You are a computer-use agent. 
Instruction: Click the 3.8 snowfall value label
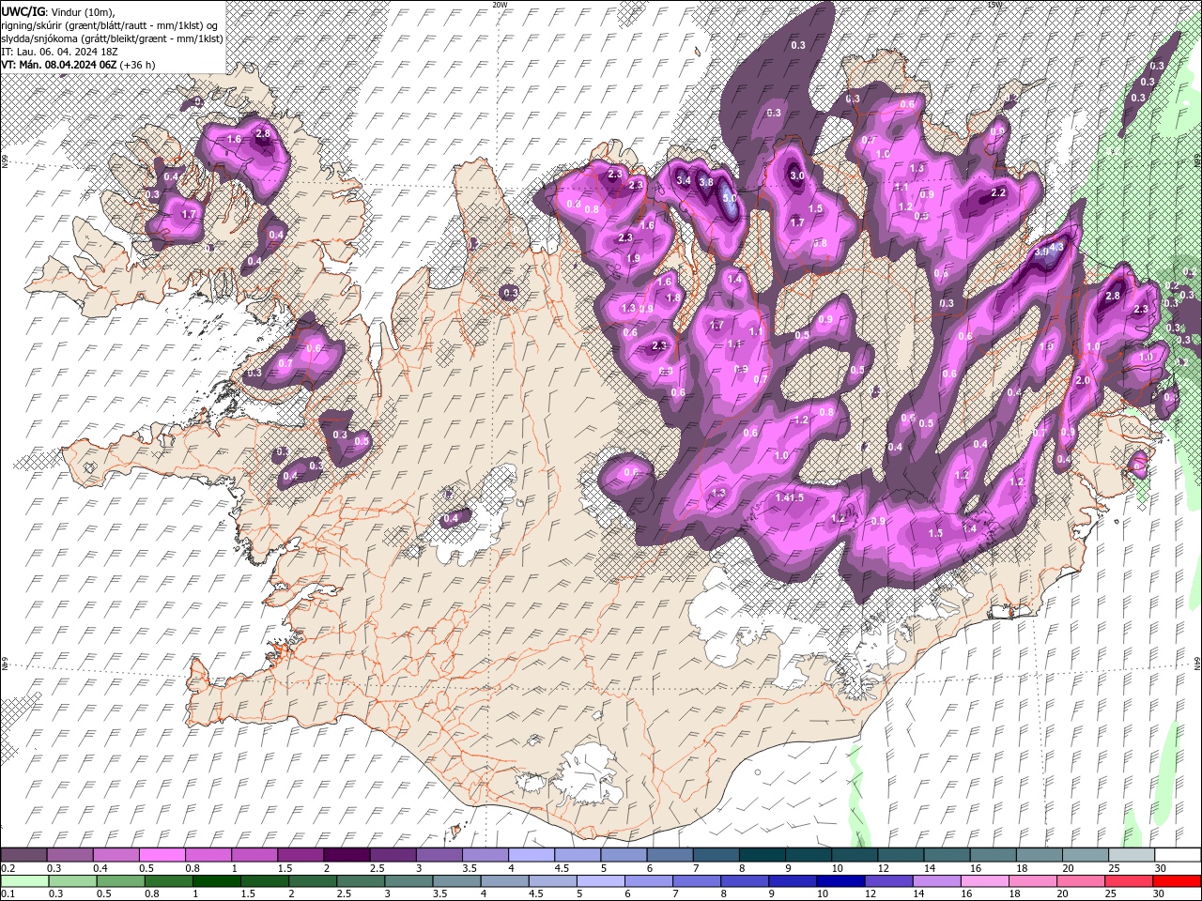pos(707,182)
